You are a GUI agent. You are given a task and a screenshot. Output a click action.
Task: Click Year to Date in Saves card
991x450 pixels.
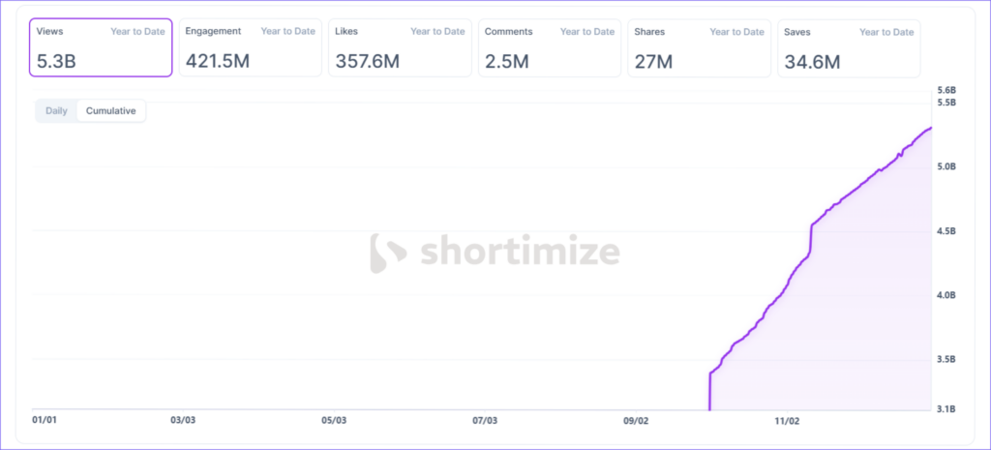(x=886, y=32)
